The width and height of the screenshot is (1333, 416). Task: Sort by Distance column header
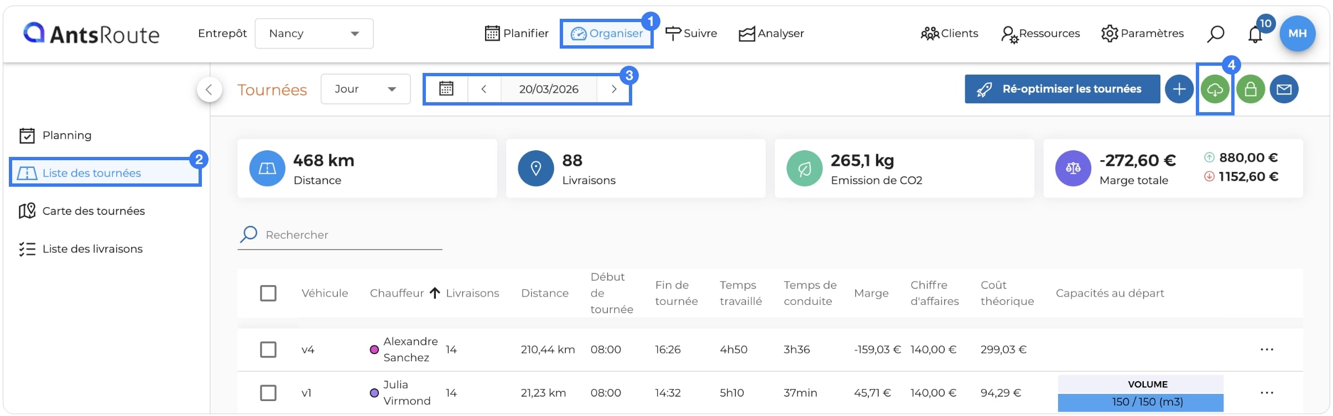[545, 293]
